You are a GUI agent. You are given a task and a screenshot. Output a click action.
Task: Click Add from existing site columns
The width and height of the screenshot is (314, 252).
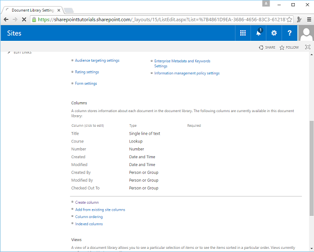[x=100, y=210]
